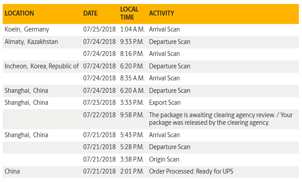Click the clearing agency review message
Viewport: 302px width, 182px height.
coord(221,119)
